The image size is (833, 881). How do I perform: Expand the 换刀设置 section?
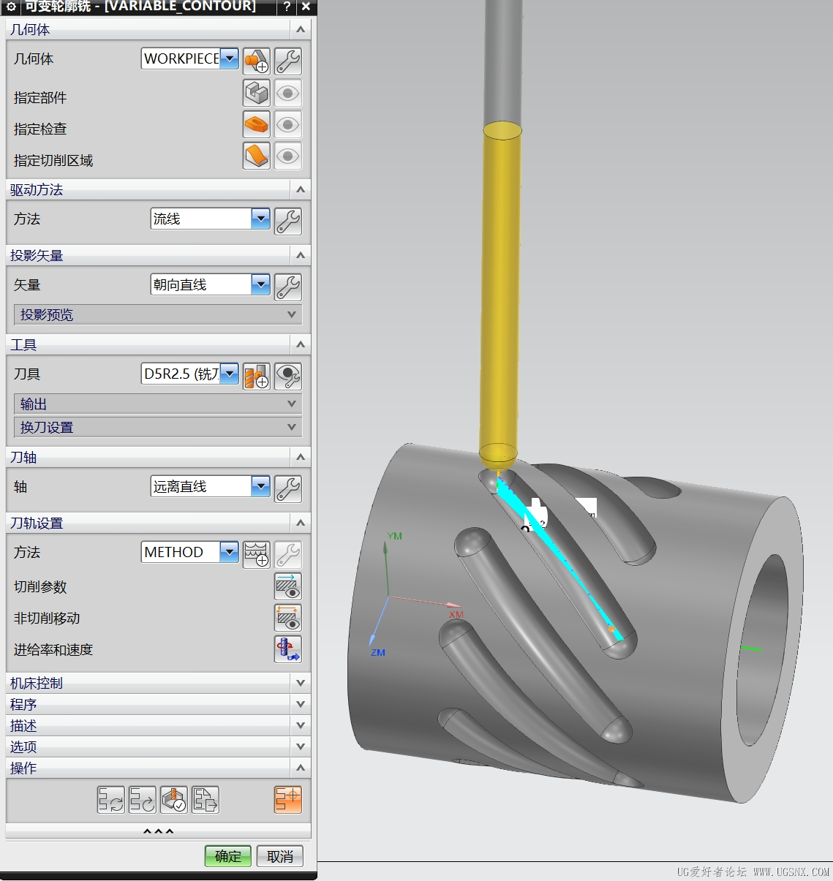(158, 428)
